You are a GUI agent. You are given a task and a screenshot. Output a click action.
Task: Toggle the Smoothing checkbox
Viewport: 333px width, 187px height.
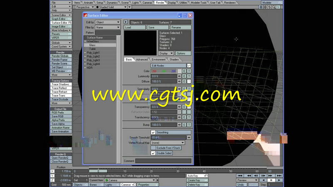tap(153, 133)
